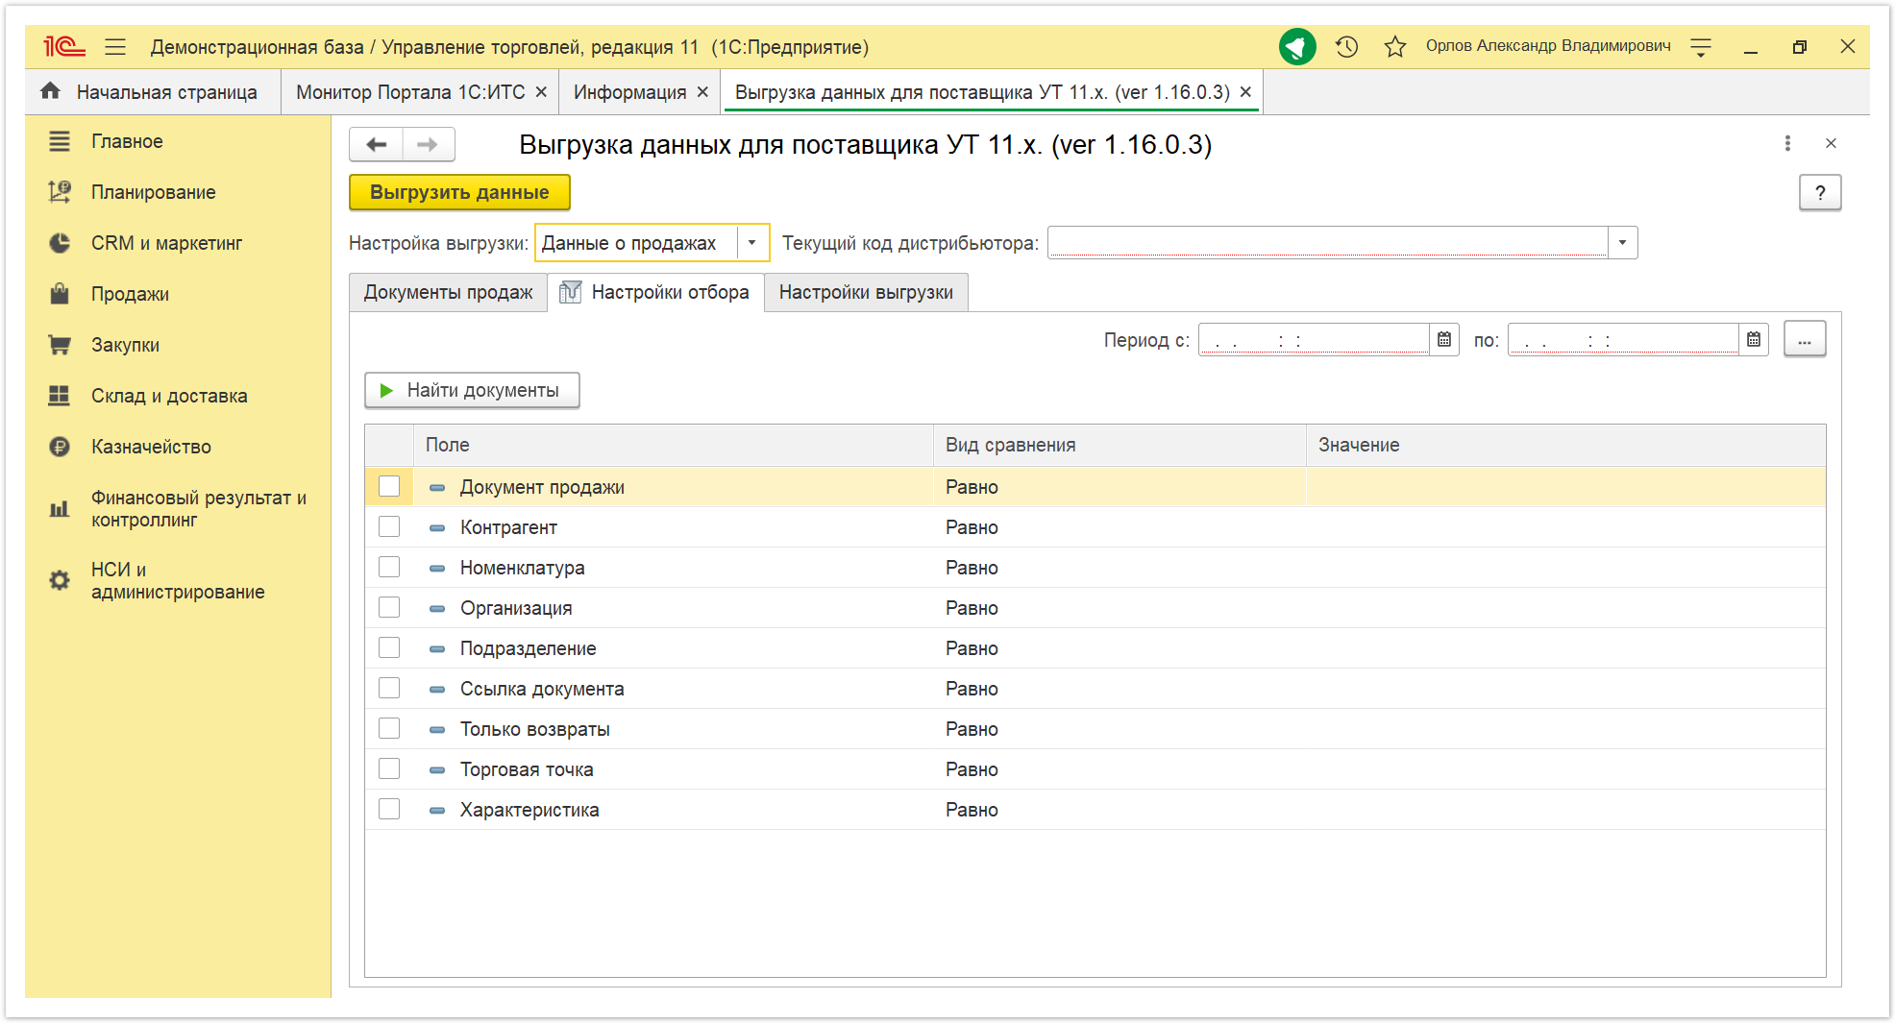Click the Период с date field

click(1314, 339)
